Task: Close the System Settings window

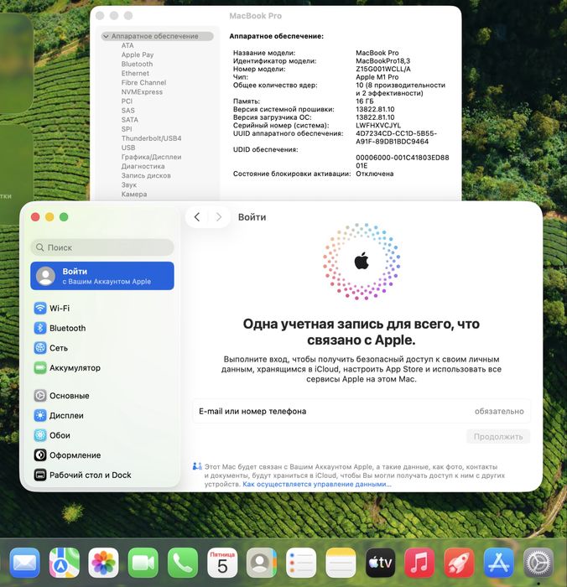Action: coord(35,216)
